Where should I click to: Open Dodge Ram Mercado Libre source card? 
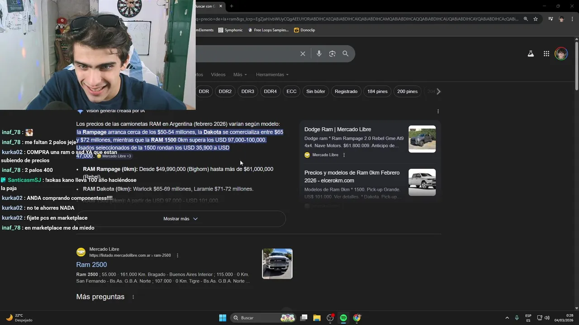click(x=337, y=130)
